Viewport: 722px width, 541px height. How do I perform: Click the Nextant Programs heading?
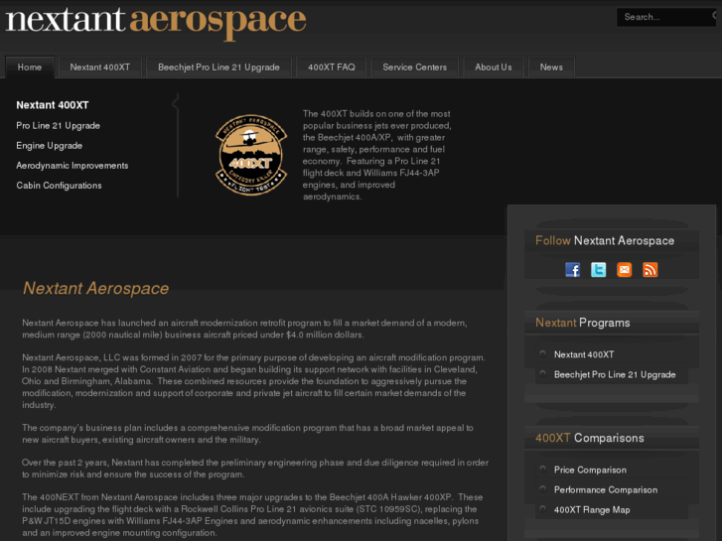tap(583, 323)
